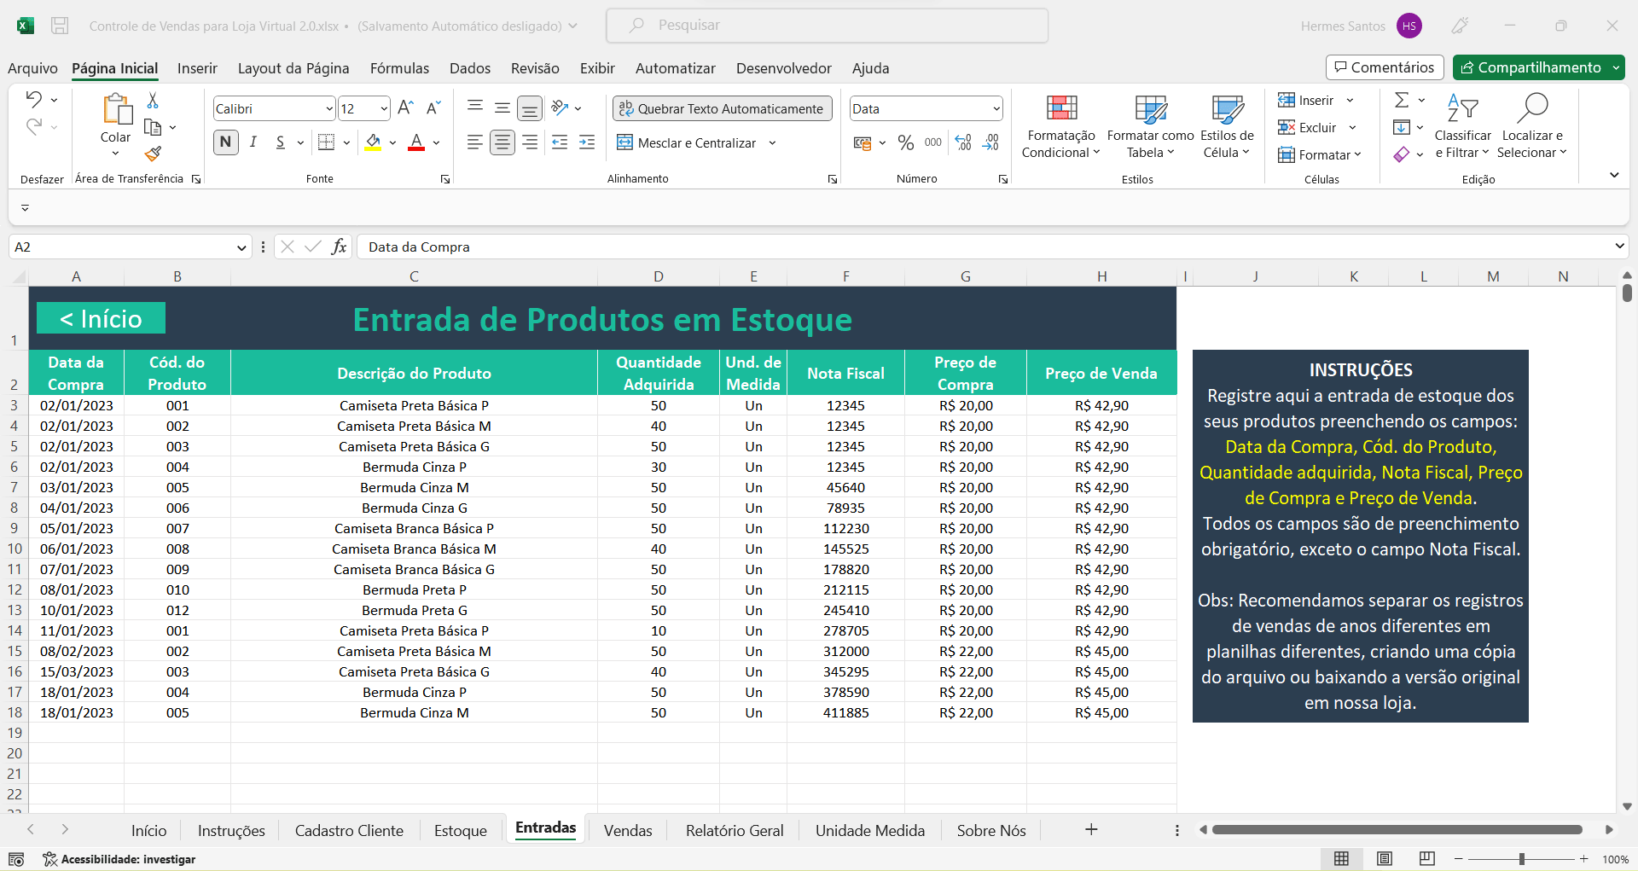Click Mesclar e Centralizar
Screen dimensions: 1638x871
(687, 142)
